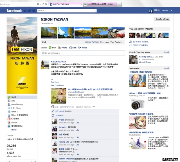
Task: Open Jacky Lee's profile name
Action: click(x=63, y=127)
